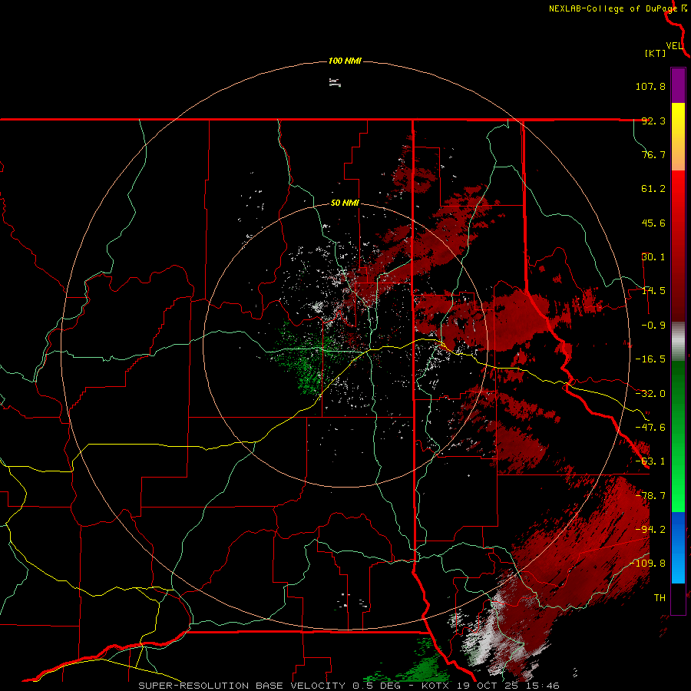Viewport: 691px width, 691px height.
Task: Click the 107.8 velocity scale value
Action: (650, 86)
